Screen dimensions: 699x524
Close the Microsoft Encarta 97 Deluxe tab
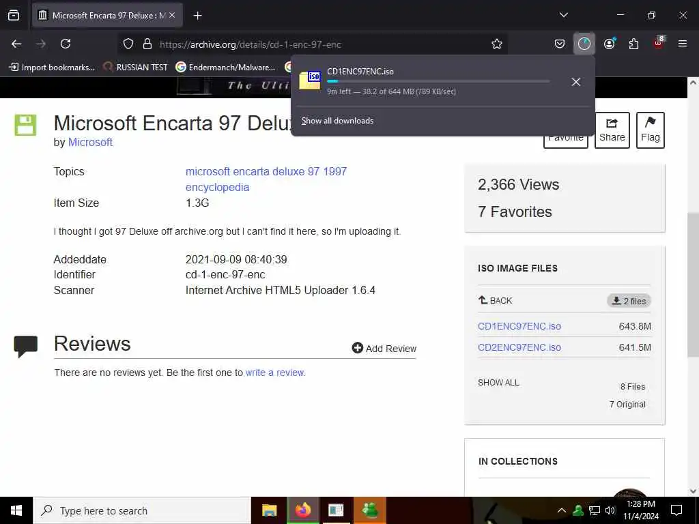click(x=172, y=15)
